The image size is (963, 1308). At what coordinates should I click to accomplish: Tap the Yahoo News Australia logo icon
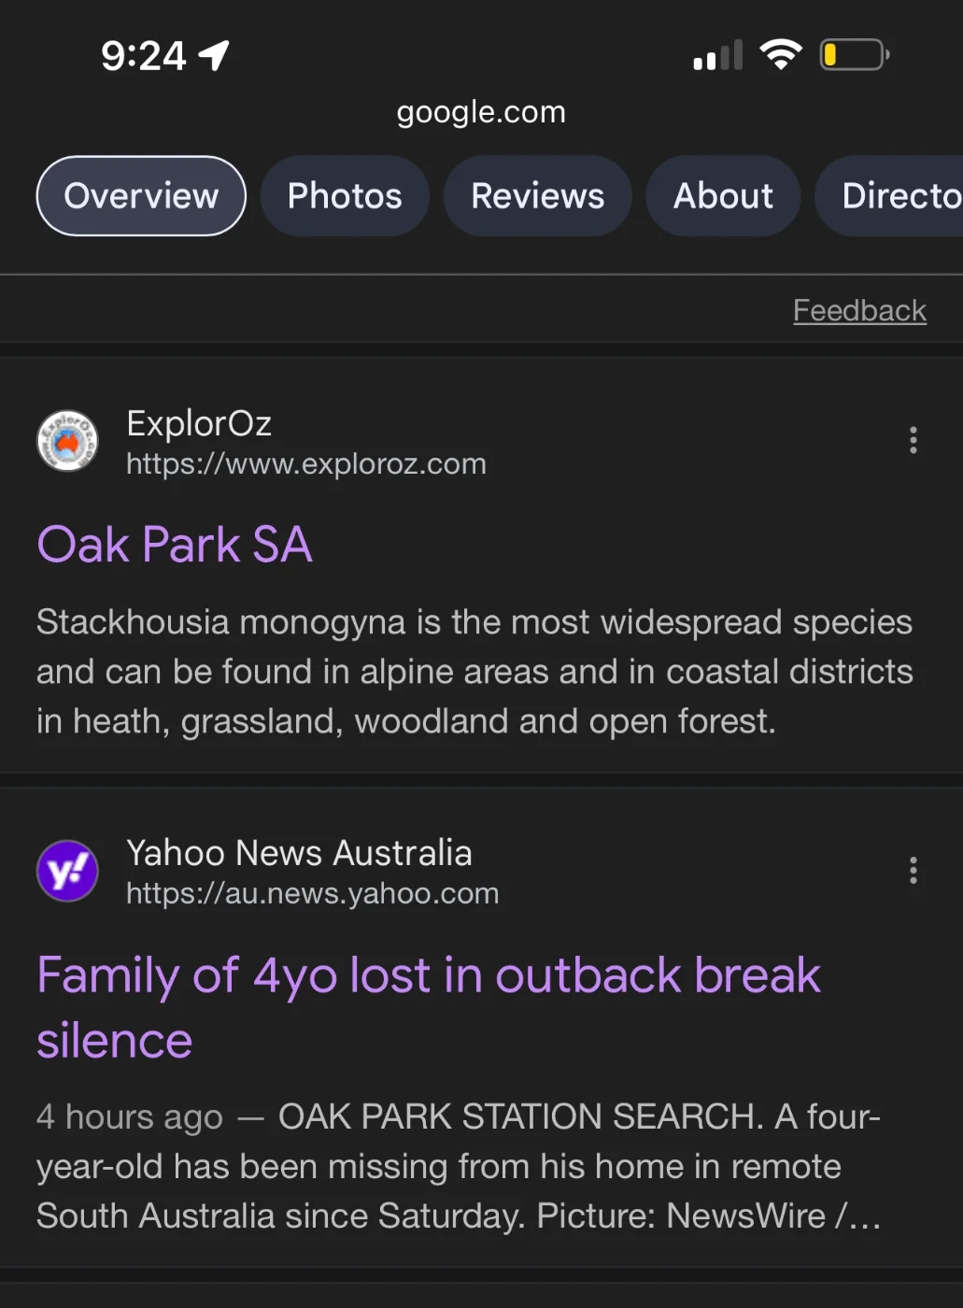(67, 871)
